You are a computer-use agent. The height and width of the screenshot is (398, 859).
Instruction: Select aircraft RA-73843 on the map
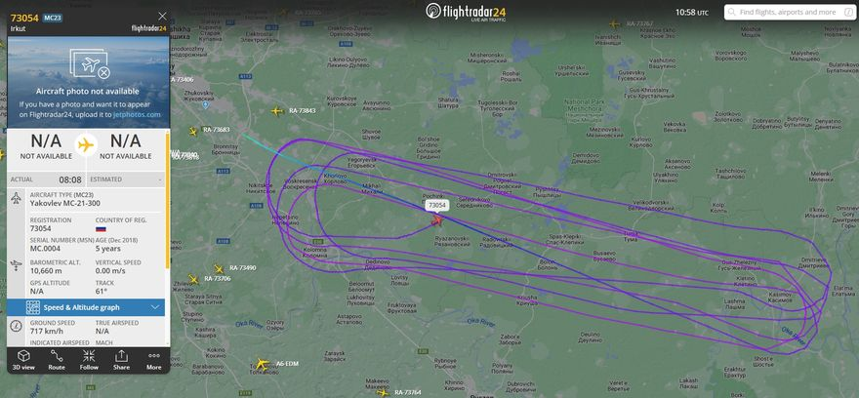[276, 111]
